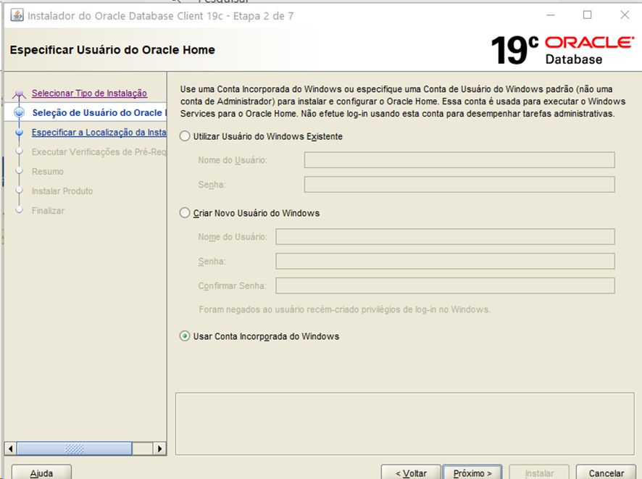This screenshot has height=479, width=642.
Task: Click the existing user 'Nome do Usuário' field
Action: 459,160
